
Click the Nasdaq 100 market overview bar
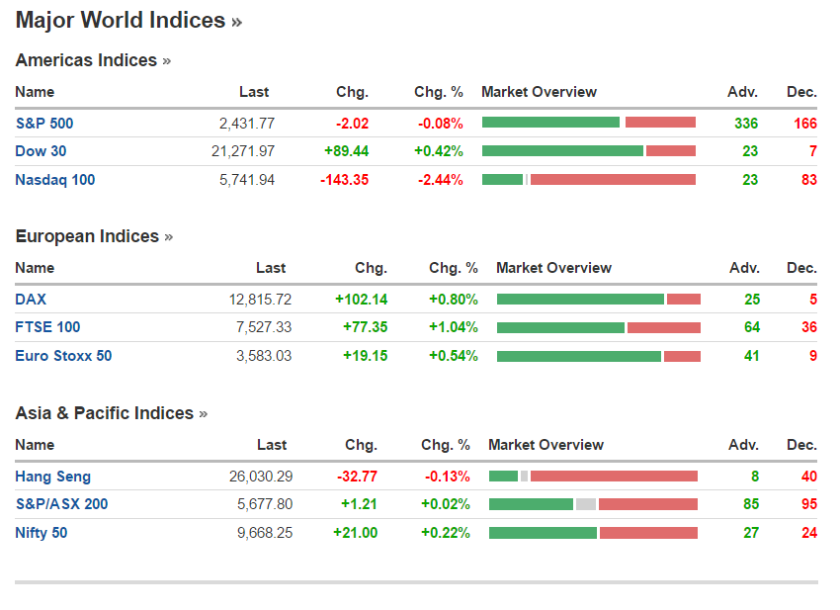click(589, 180)
